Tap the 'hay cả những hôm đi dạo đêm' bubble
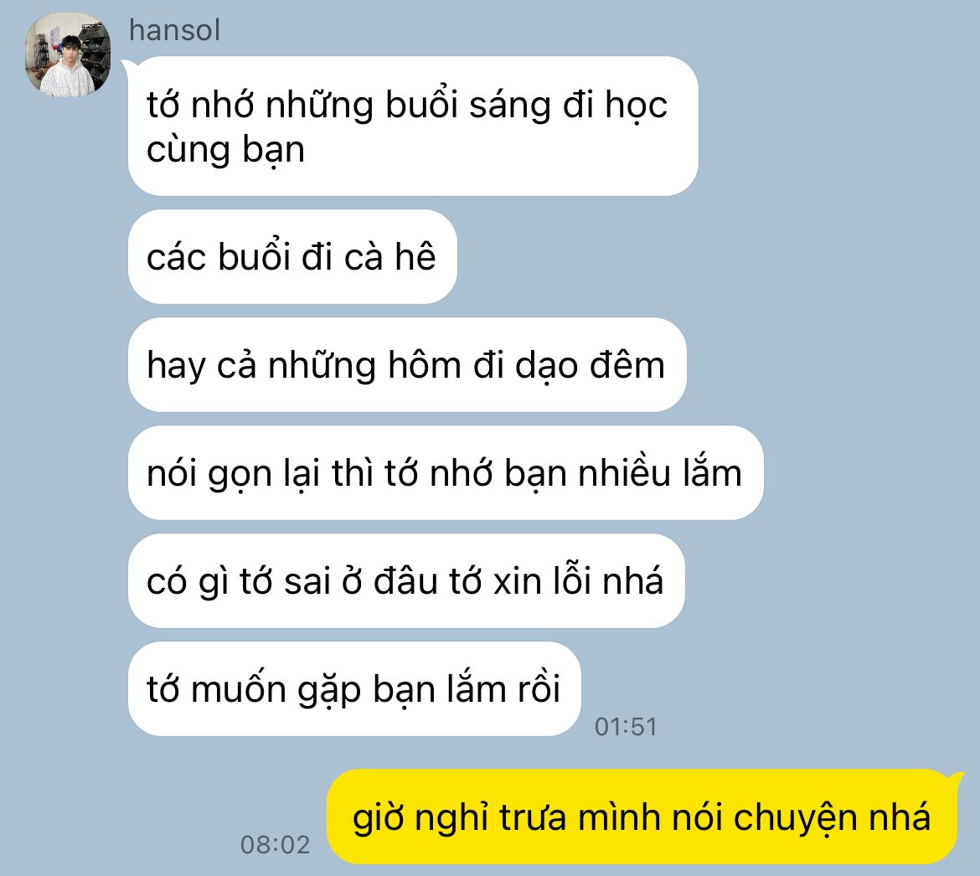The height and width of the screenshot is (876, 980). point(407,365)
